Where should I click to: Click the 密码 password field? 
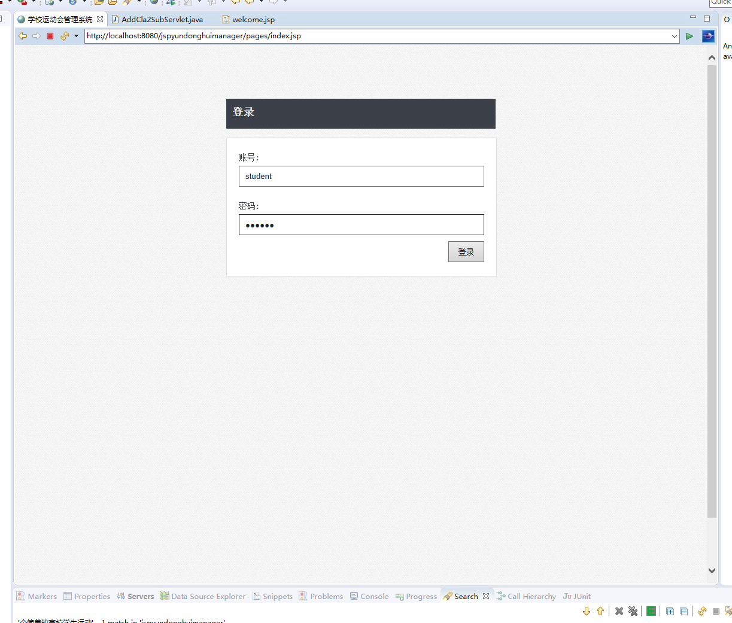point(362,225)
